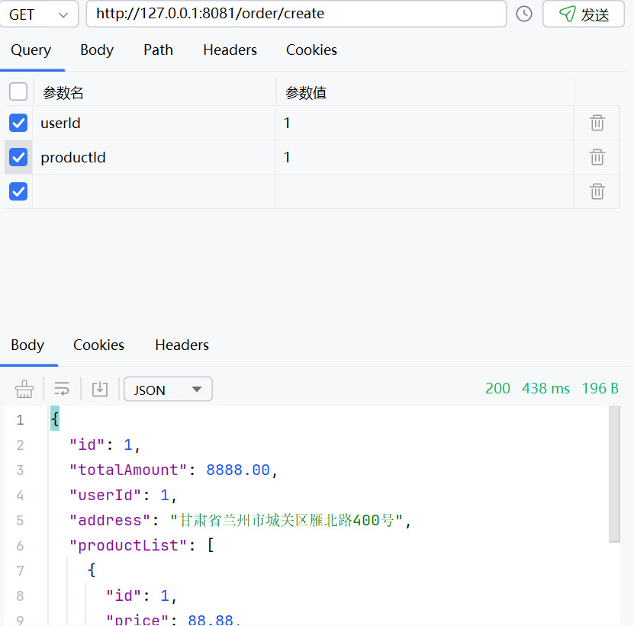Viewport: 634px width, 626px height.
Task: Click the response vertical scrollbar
Action: (x=614, y=473)
